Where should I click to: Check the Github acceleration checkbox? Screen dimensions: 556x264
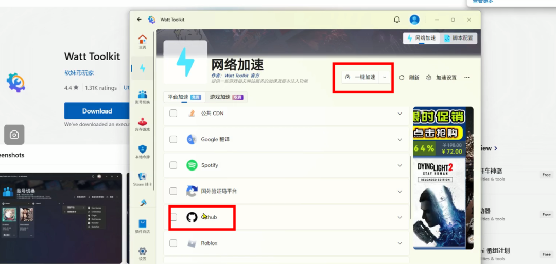(x=173, y=217)
